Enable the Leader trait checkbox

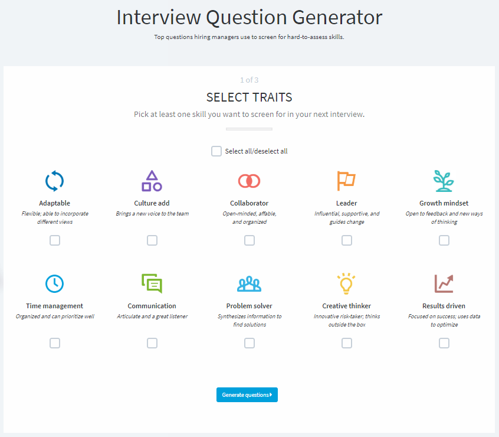(x=347, y=240)
